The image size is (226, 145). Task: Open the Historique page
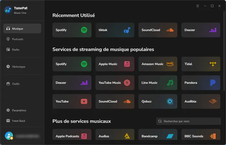22,67
